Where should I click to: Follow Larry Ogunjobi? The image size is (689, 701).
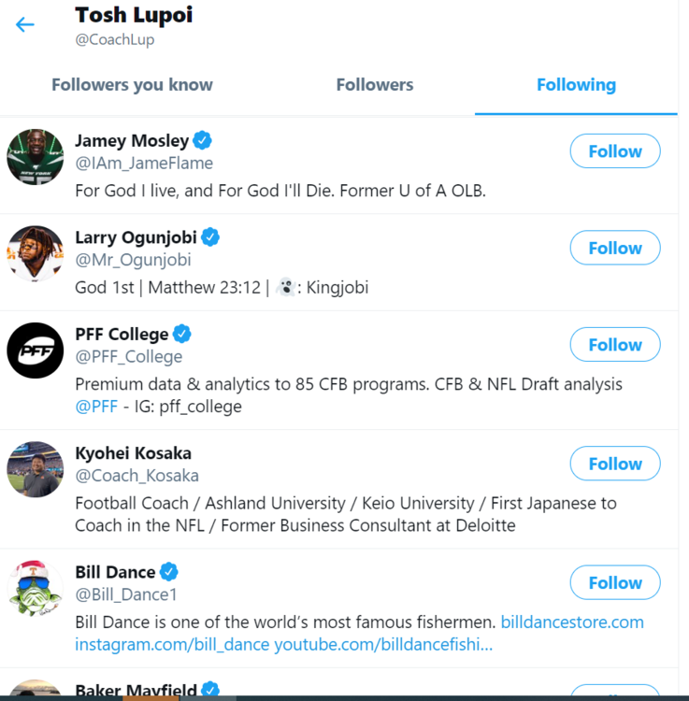pyautogui.click(x=615, y=248)
